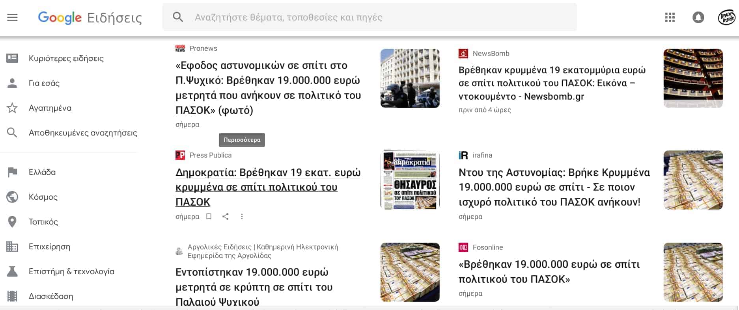Click the Press Publica source name
739x310 pixels.
tap(211, 155)
